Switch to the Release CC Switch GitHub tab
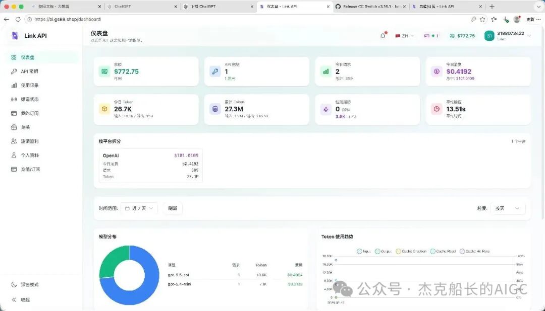The width and height of the screenshot is (545, 311). point(370,7)
